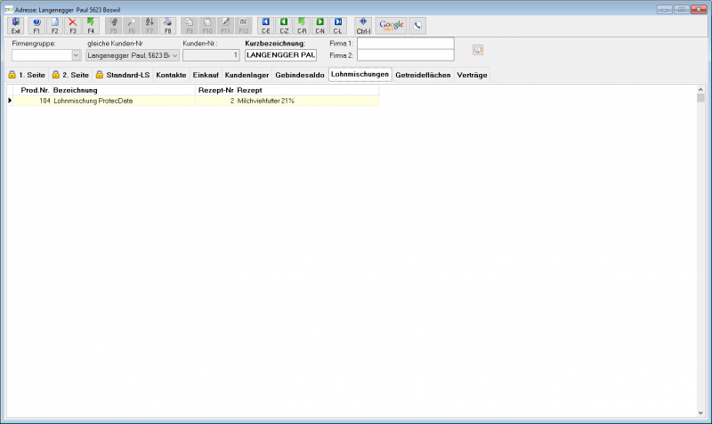Open the Firmengruppe dropdown
712x424 pixels.
pos(76,55)
